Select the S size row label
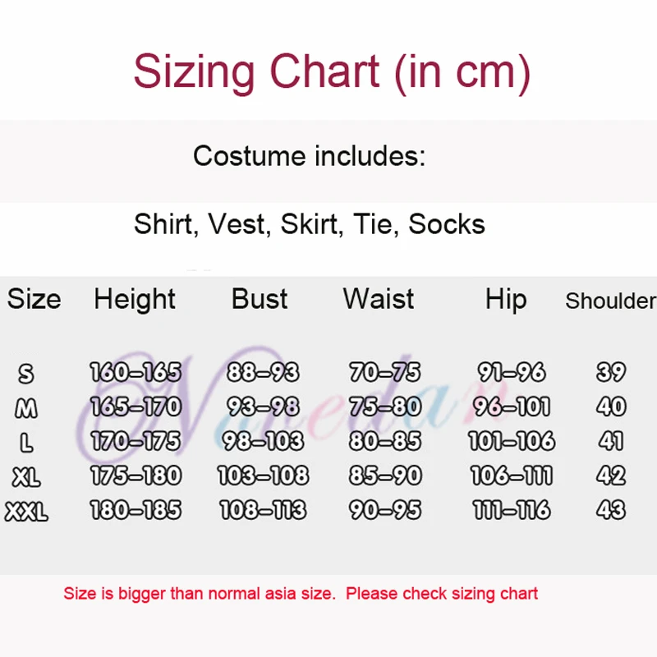Screen dimensions: 657x657 point(26,374)
